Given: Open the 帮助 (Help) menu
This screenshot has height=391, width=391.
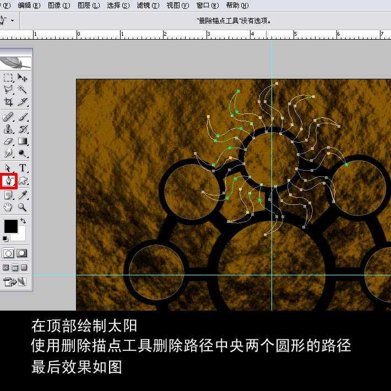Looking at the screenshot, I should [x=237, y=6].
